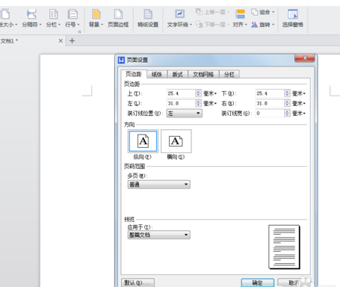This screenshot has width=340, height=287.
Task: Switch to the 分栏 dialog tab
Action: pos(229,74)
